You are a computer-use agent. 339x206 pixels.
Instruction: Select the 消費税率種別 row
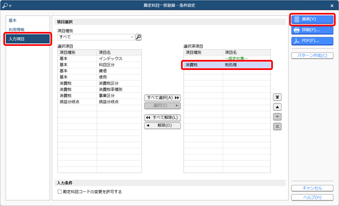[x=99, y=90]
